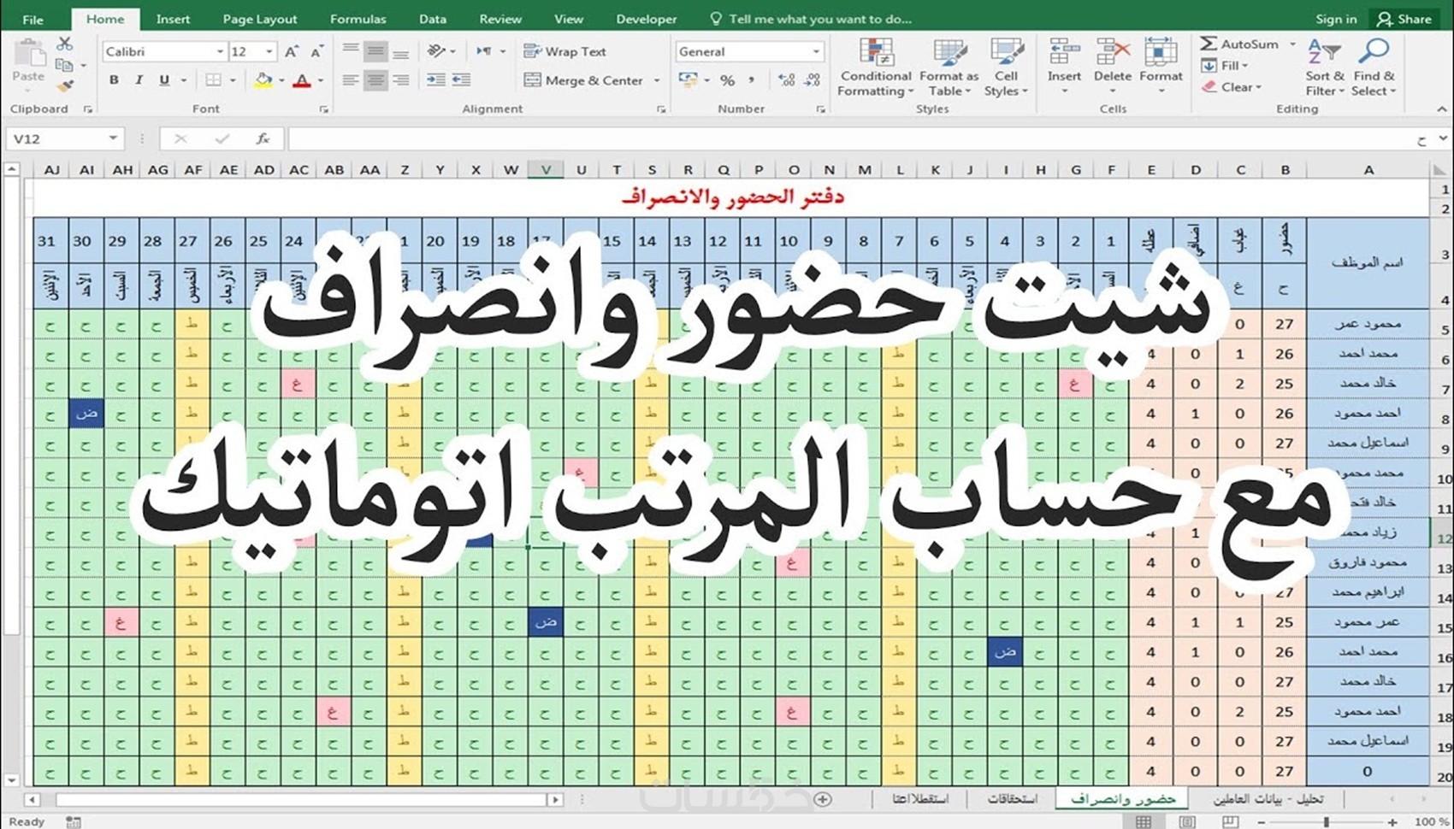This screenshot has height=829, width=1454.
Task: Click the Comma Style icon
Action: [751, 80]
